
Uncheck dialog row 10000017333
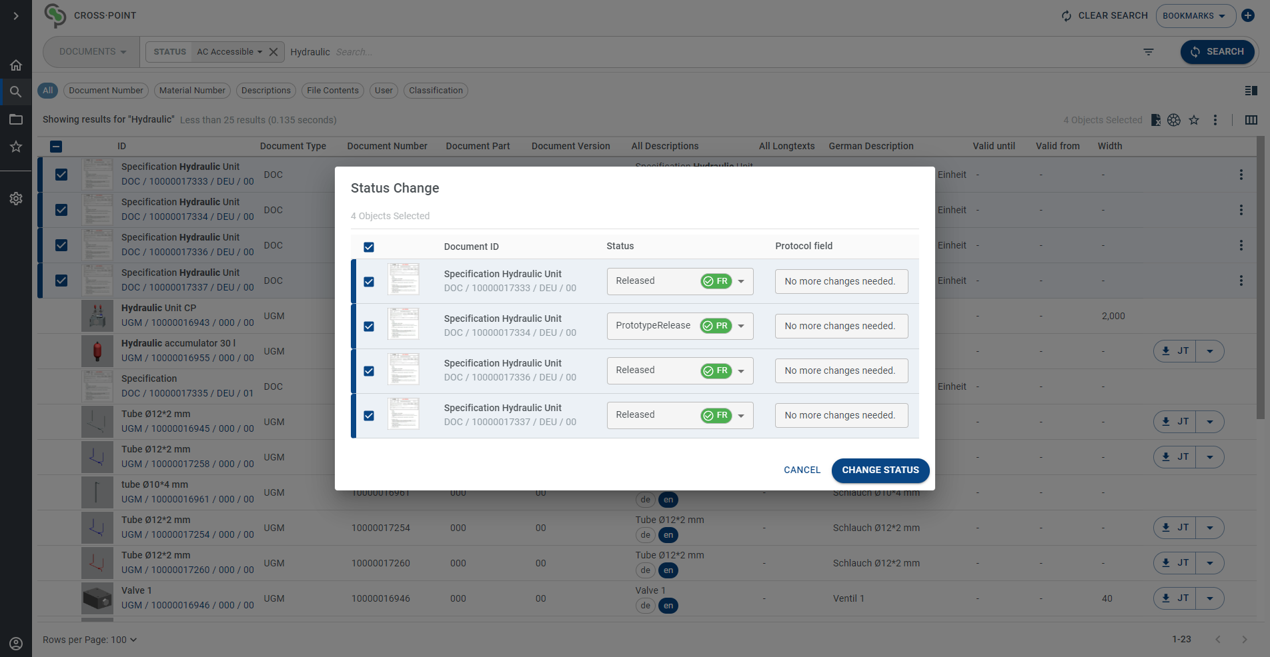pyautogui.click(x=369, y=282)
